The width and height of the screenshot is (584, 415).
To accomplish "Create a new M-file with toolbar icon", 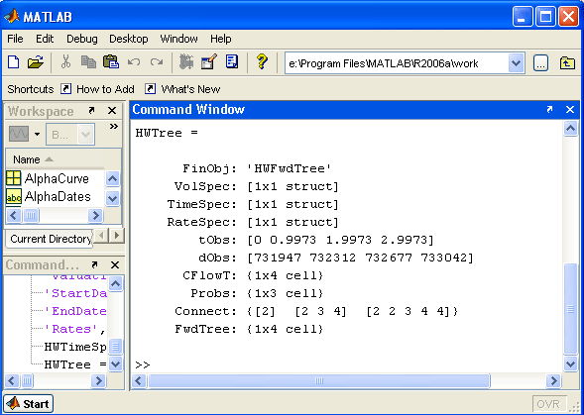I will (x=14, y=62).
